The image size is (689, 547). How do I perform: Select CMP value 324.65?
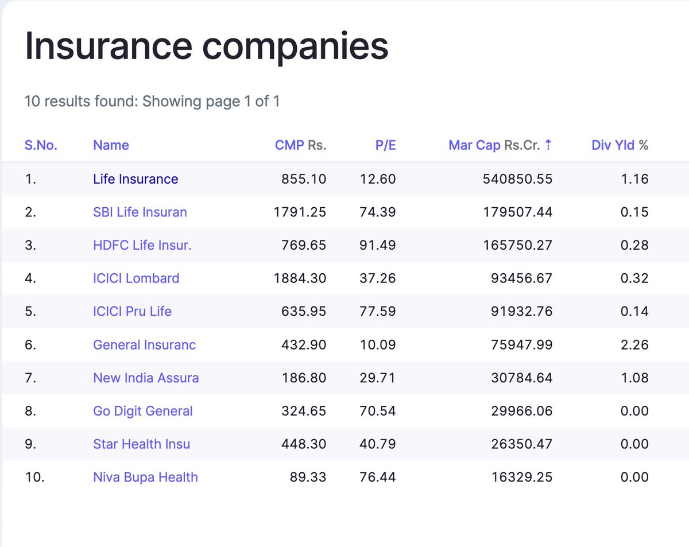click(x=304, y=412)
